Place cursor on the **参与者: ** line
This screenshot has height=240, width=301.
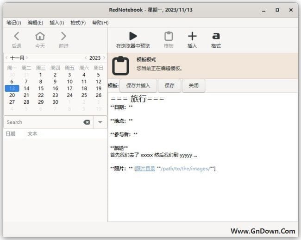[x=124, y=134]
